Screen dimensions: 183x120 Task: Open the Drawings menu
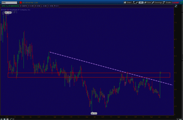[157, 2]
